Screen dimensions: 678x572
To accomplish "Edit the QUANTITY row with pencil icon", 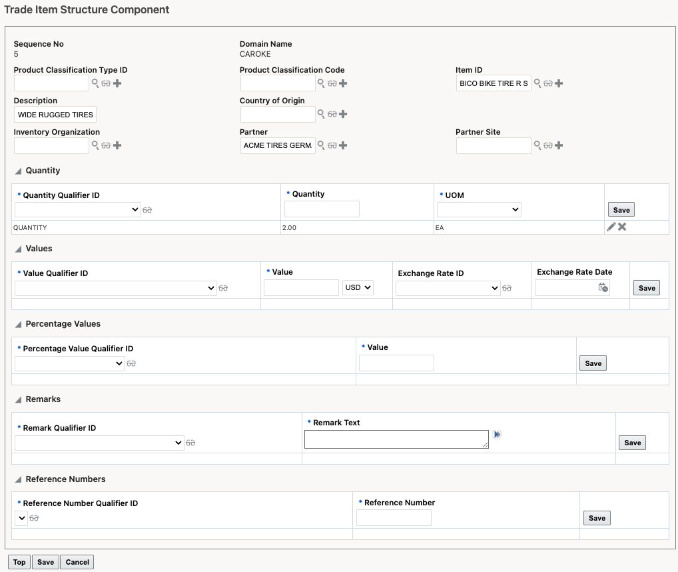I will click(x=611, y=227).
